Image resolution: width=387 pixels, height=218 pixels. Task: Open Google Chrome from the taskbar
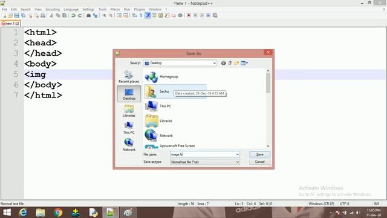pos(58,213)
